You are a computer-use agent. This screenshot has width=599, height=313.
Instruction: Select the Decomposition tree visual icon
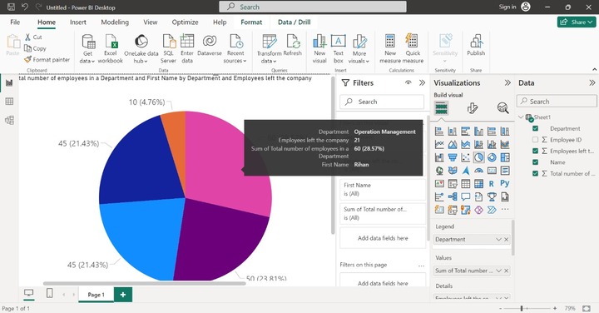point(453,196)
